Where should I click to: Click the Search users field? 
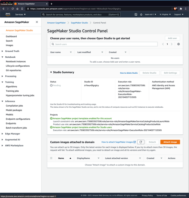pos(104,44)
